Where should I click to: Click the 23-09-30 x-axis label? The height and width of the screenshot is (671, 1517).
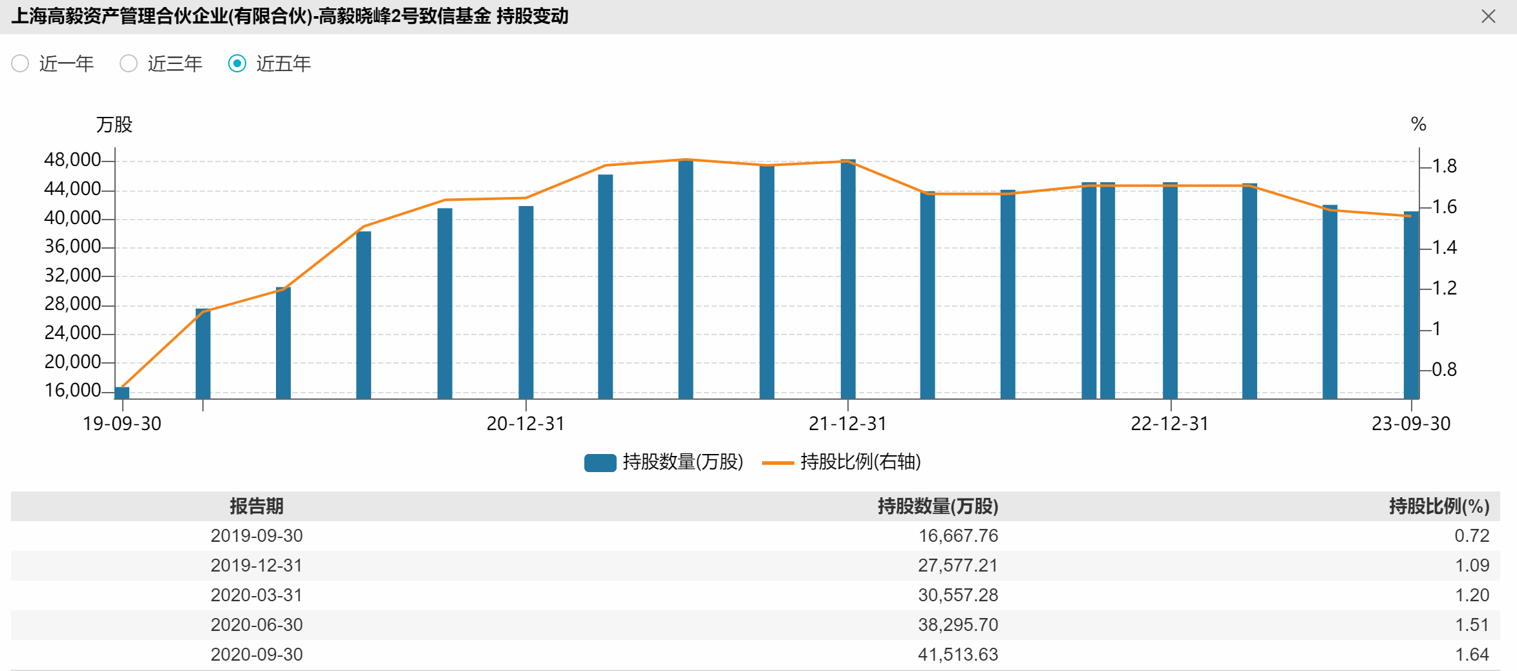tap(1412, 424)
